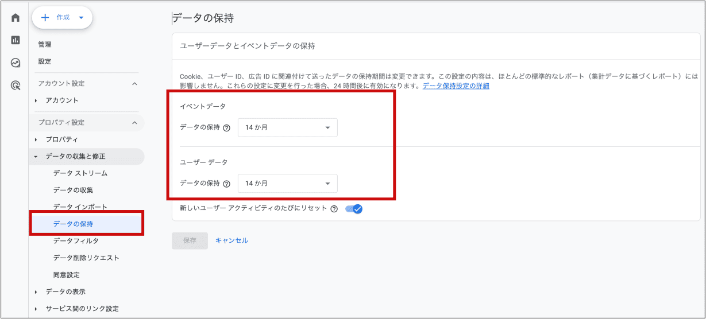Open 同意設定 page
The height and width of the screenshot is (319, 706).
pyautogui.click(x=66, y=275)
